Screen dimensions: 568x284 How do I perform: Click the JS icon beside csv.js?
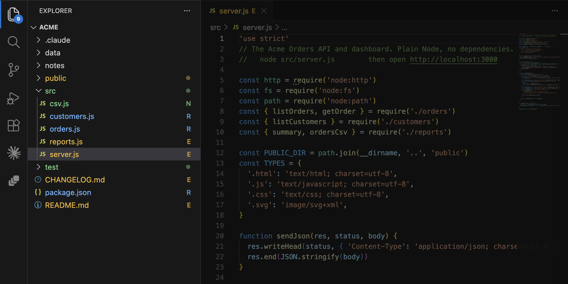pyautogui.click(x=43, y=104)
